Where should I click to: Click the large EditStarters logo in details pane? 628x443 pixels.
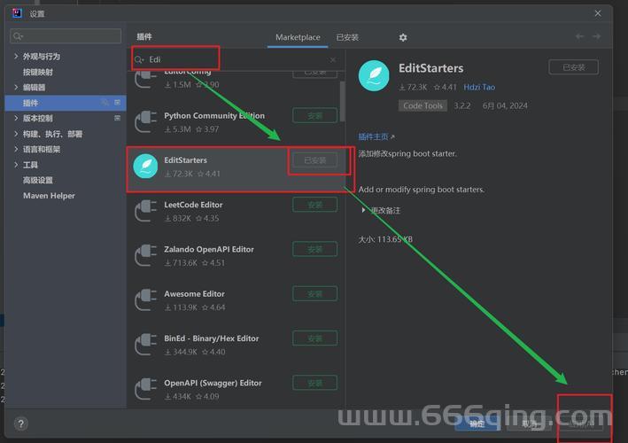point(374,75)
